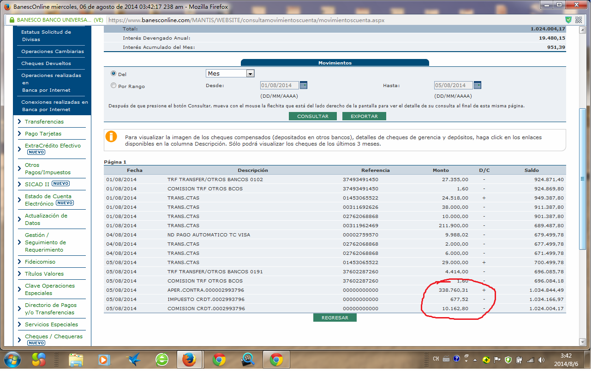Image resolution: width=592 pixels, height=371 pixels.
Task: Click the taskbar clock showing 3:42
Action: tap(566, 359)
